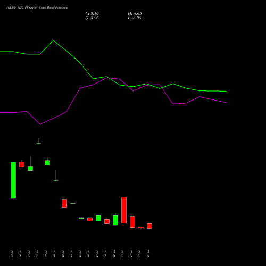This screenshot has height=266, width=266.
Task: Click the tall red candle above 23 Jul
Action: tap(124, 210)
